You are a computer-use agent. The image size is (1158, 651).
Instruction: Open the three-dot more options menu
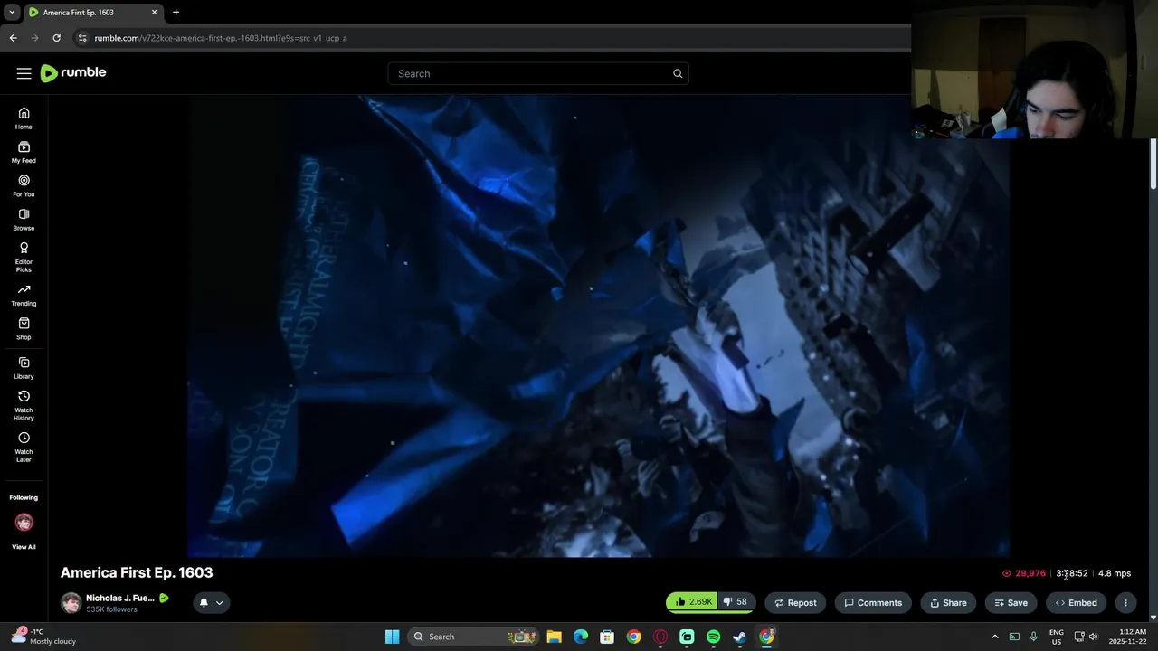point(1125,602)
